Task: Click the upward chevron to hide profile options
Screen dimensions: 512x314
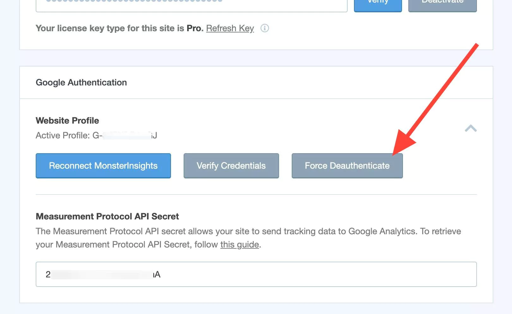Action: coord(471,129)
